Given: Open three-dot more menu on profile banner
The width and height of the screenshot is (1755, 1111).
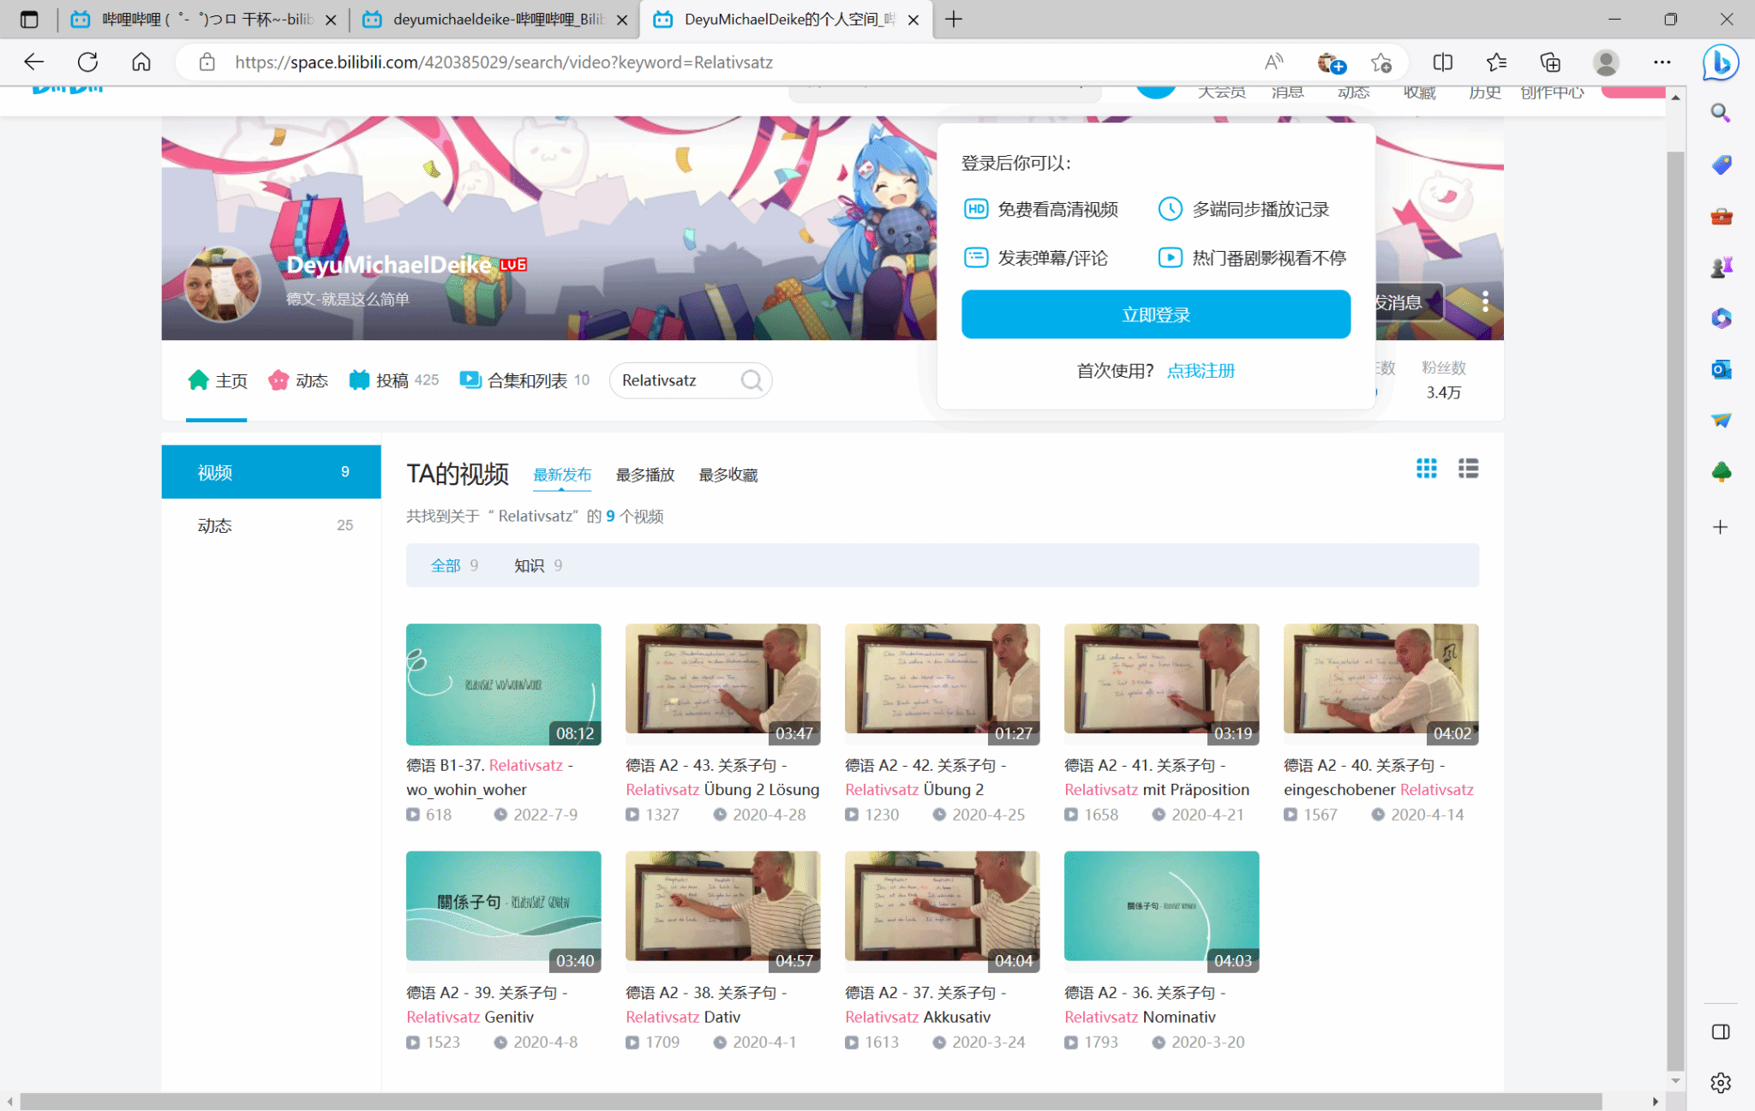Looking at the screenshot, I should tap(1485, 302).
